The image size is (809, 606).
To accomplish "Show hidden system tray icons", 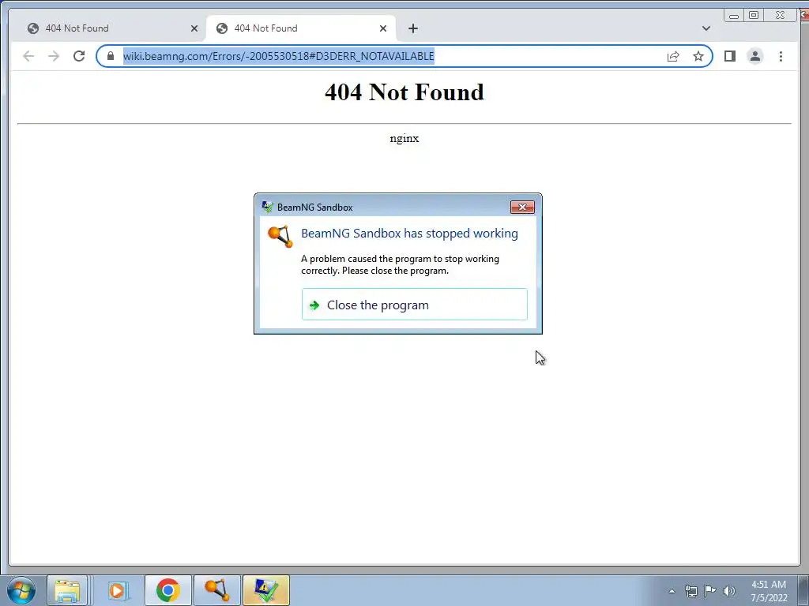I will point(672,591).
